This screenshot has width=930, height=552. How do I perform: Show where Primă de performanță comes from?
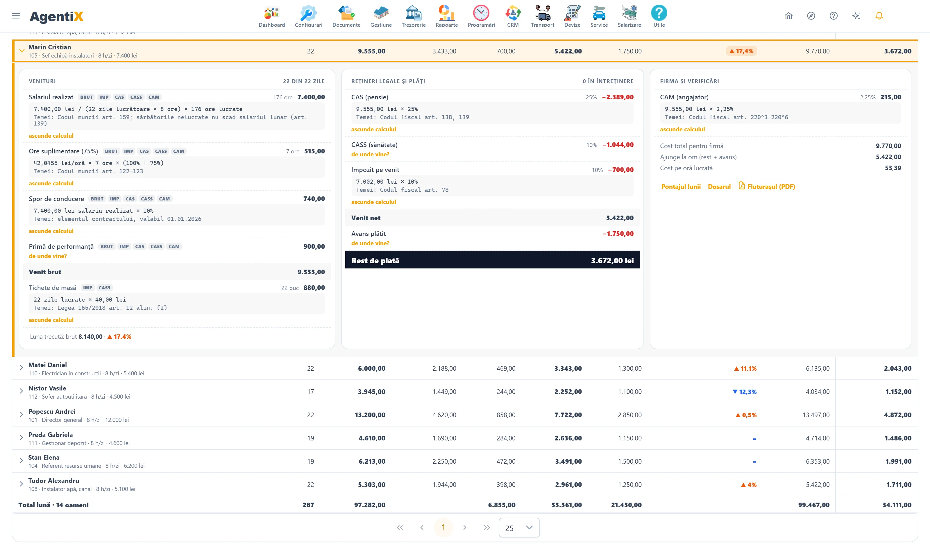click(48, 256)
